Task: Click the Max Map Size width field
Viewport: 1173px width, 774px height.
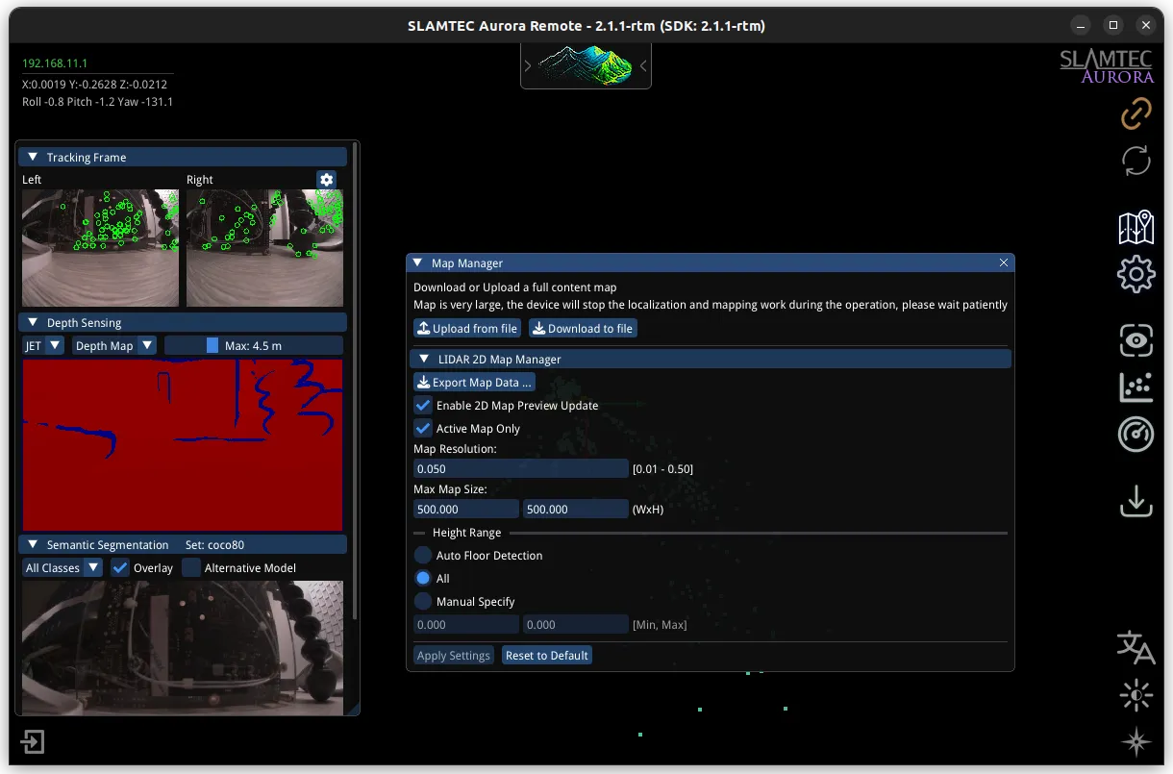Action: click(466, 509)
